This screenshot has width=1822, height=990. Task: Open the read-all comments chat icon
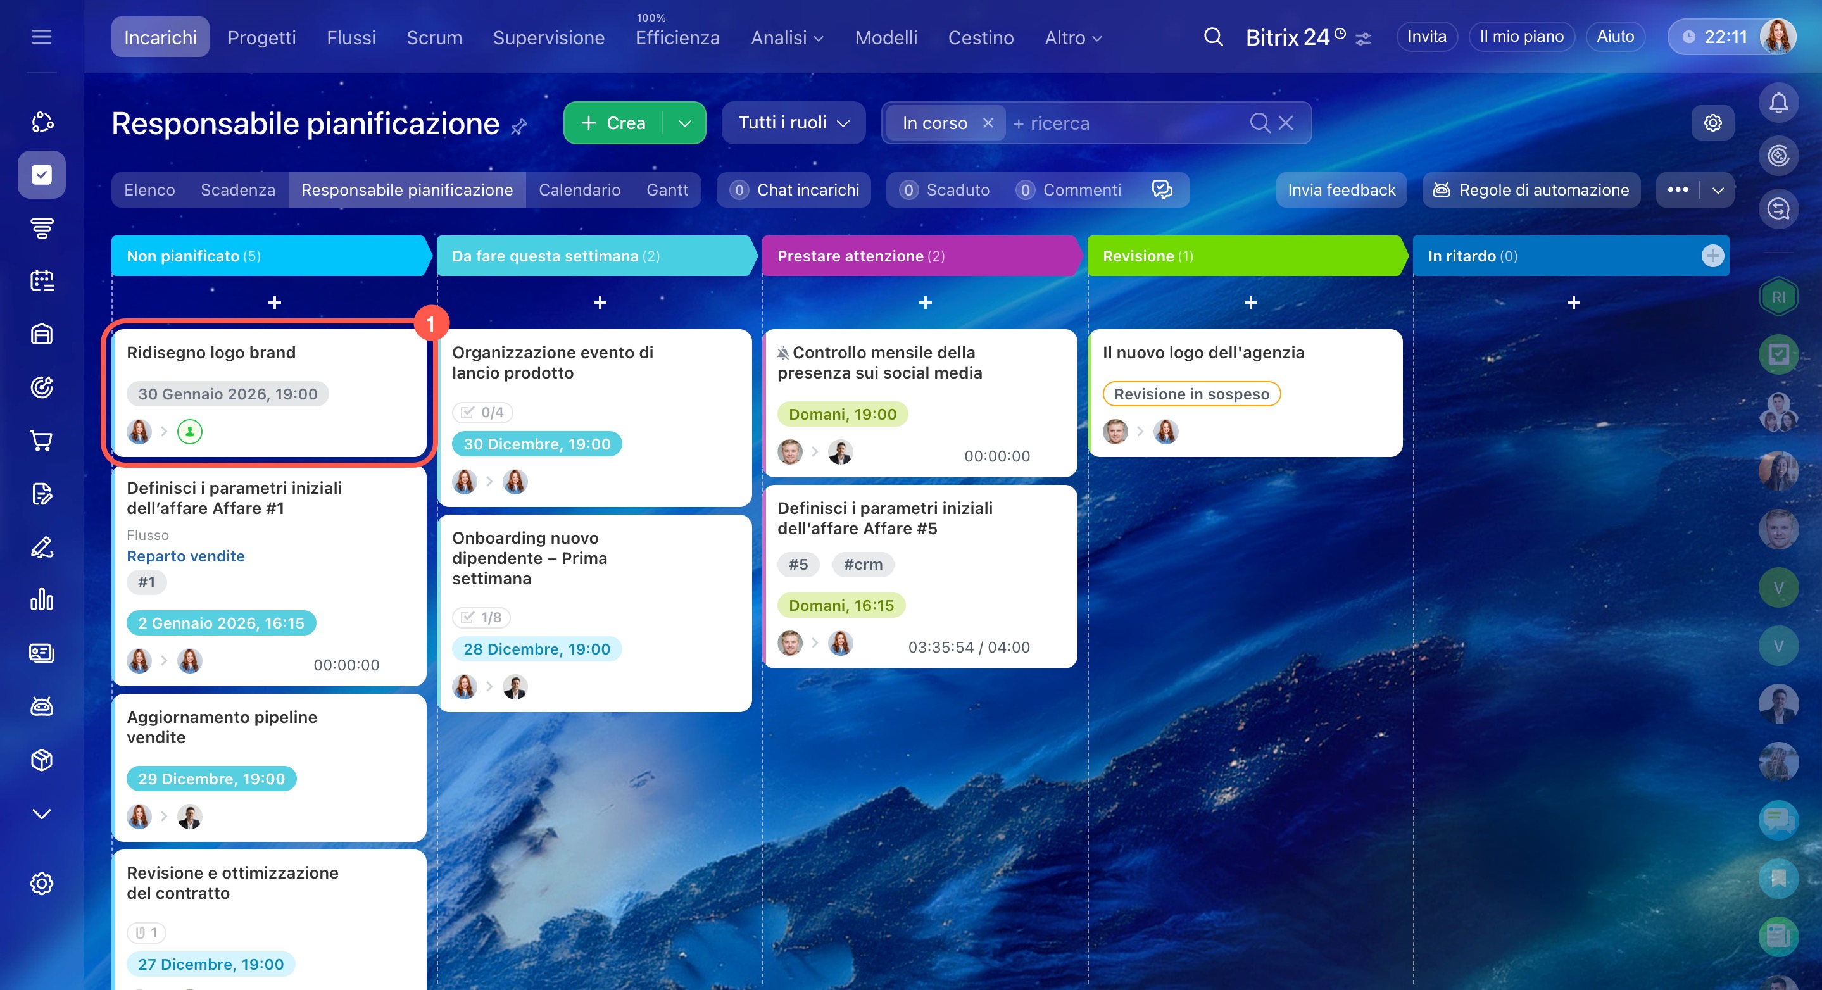point(1162,189)
